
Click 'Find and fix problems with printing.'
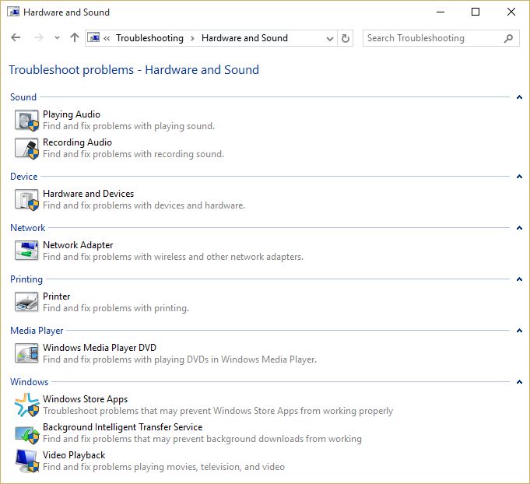click(x=116, y=308)
